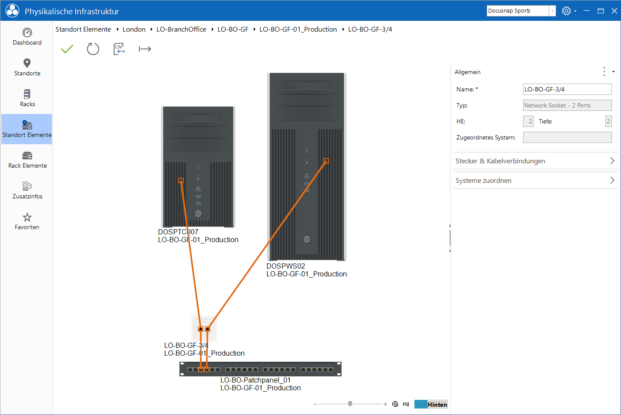This screenshot has height=415, width=621.
Task: Click zoom out minus icon
Action: pyautogui.click(x=315, y=404)
